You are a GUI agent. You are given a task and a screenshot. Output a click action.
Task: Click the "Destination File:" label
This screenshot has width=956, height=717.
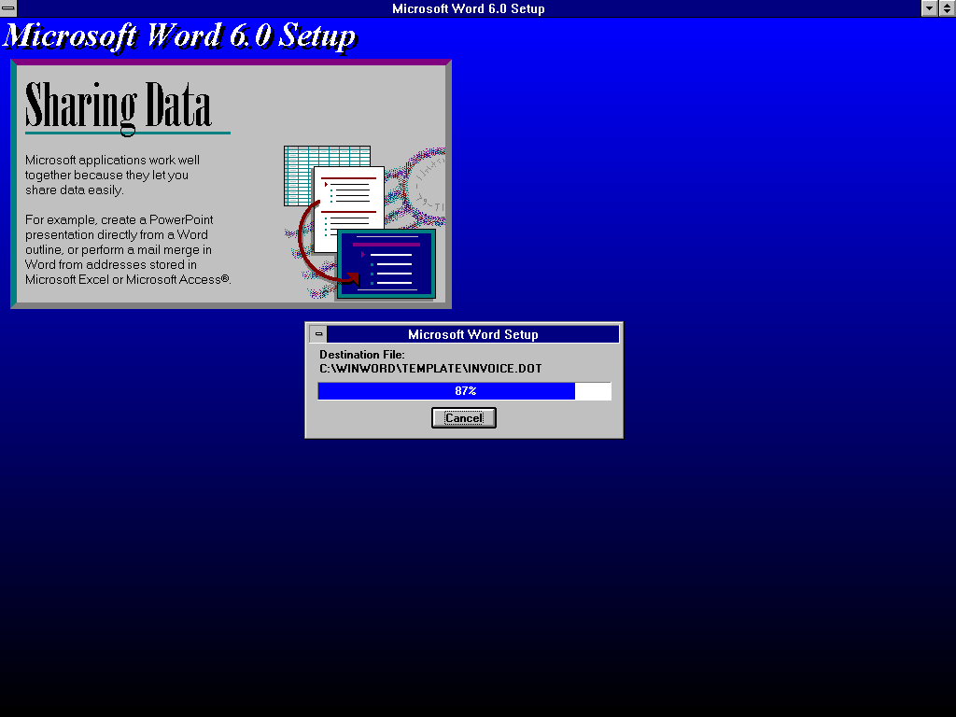(x=362, y=355)
